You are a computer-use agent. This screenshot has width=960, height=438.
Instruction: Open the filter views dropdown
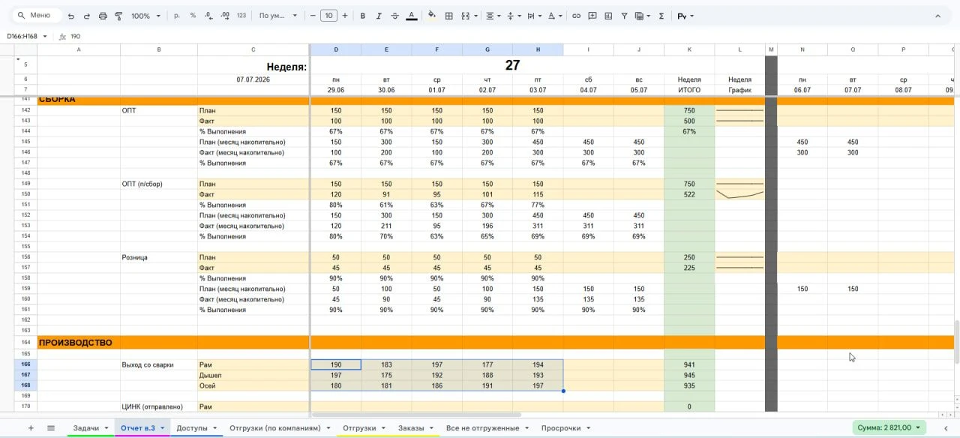pyautogui.click(x=643, y=16)
